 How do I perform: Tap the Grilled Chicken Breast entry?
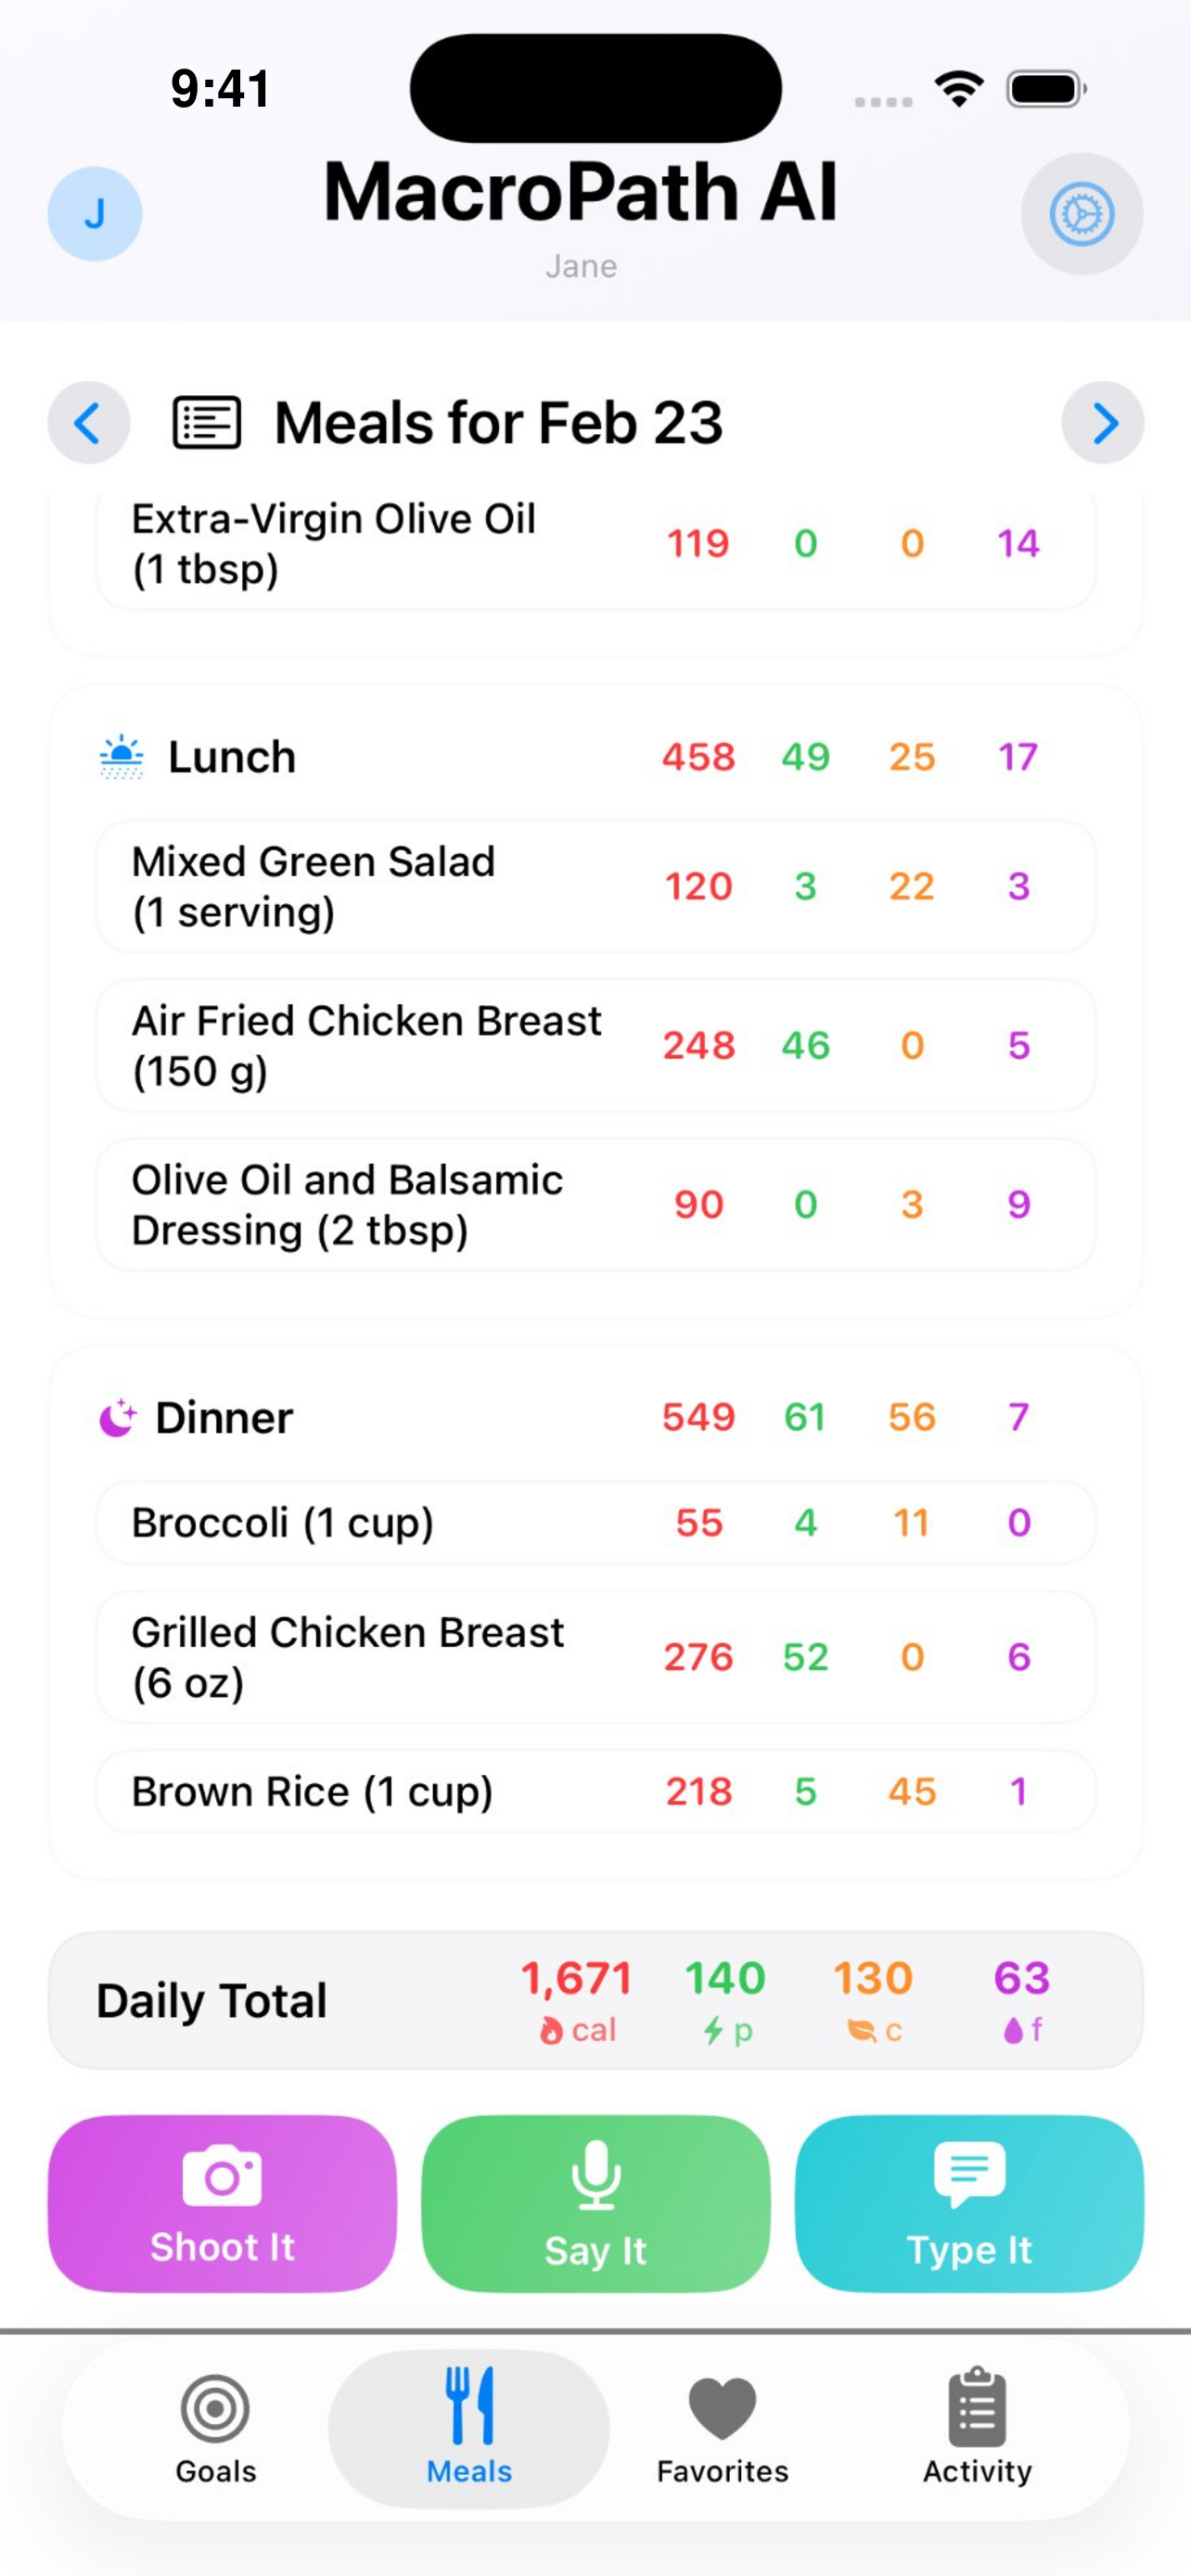595,1657
